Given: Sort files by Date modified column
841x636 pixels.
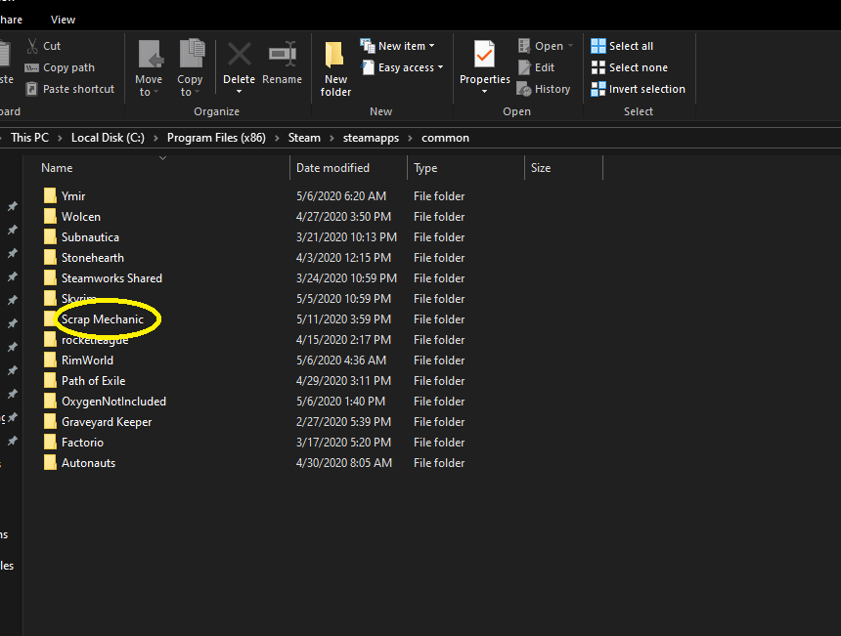Looking at the screenshot, I should [x=332, y=168].
